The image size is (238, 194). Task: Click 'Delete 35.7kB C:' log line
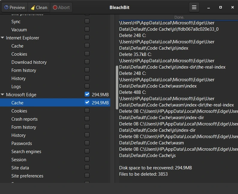[135, 54]
